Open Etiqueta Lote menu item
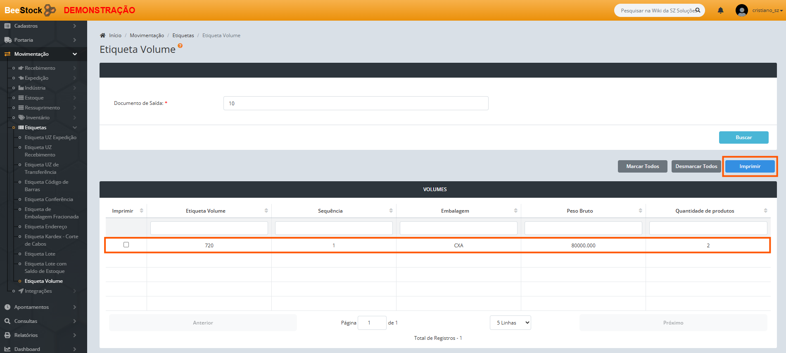The image size is (786, 353). [40, 254]
